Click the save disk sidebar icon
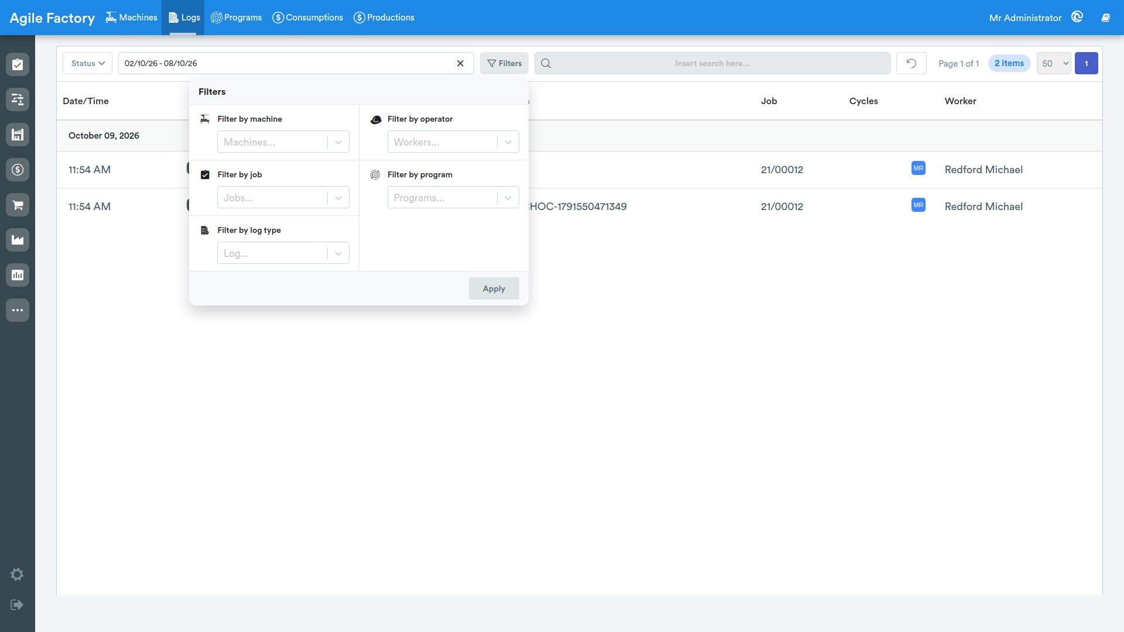1124x632 pixels. (x=18, y=135)
